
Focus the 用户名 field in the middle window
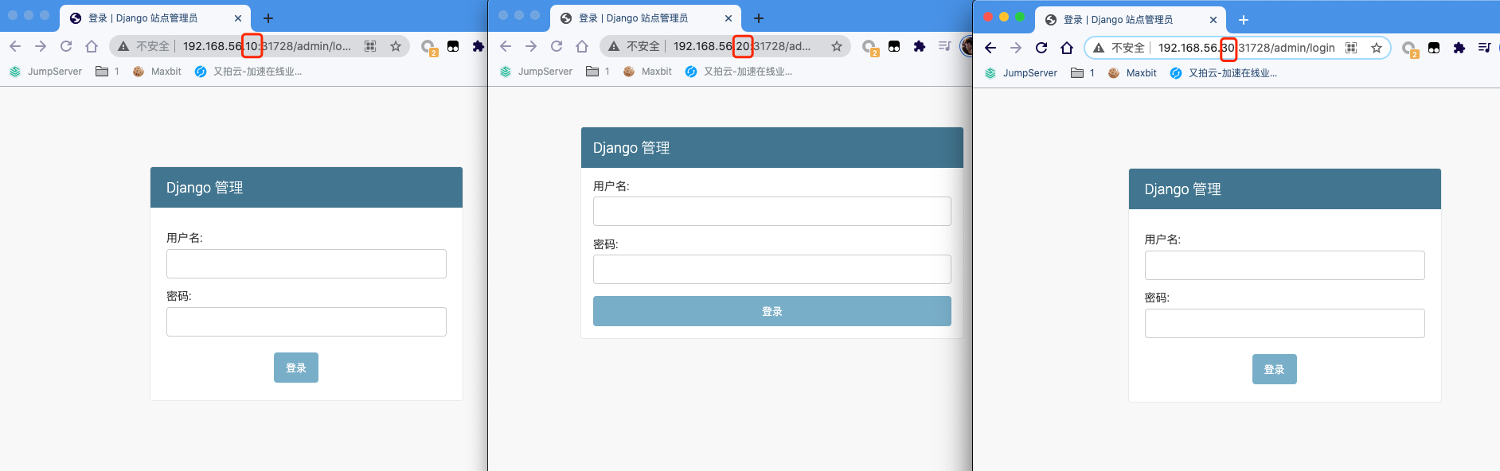pos(772,211)
